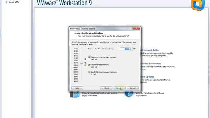
Task: Click 'Guest OS recommended minimum:' label
Action: pyautogui.click(x=104, y=72)
